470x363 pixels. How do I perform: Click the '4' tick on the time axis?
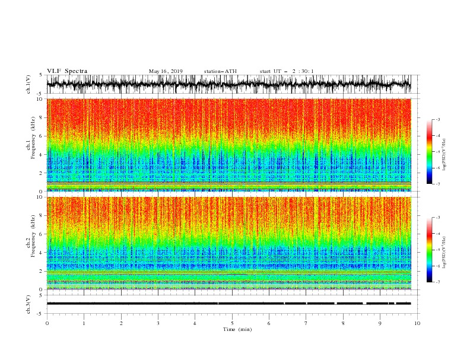point(195,323)
